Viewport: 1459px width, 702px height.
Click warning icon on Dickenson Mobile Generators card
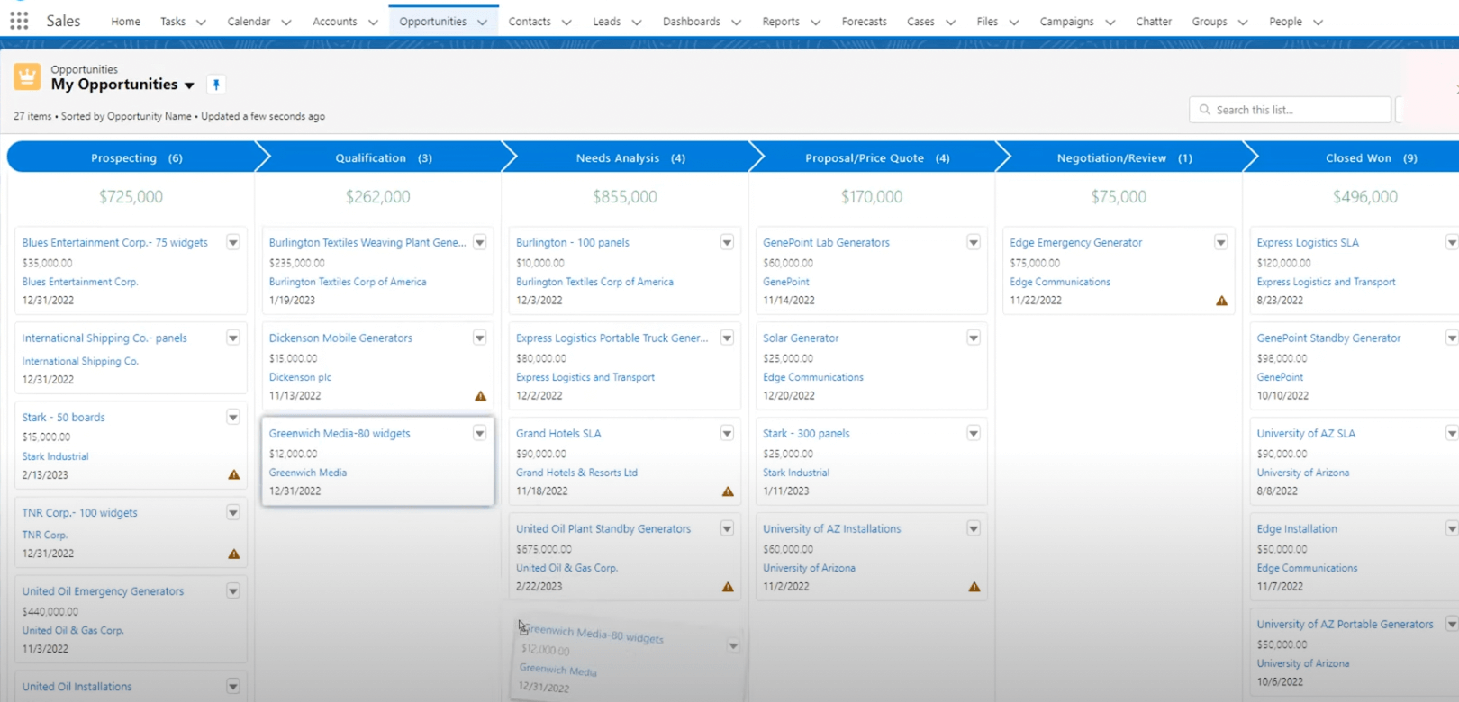pos(480,396)
